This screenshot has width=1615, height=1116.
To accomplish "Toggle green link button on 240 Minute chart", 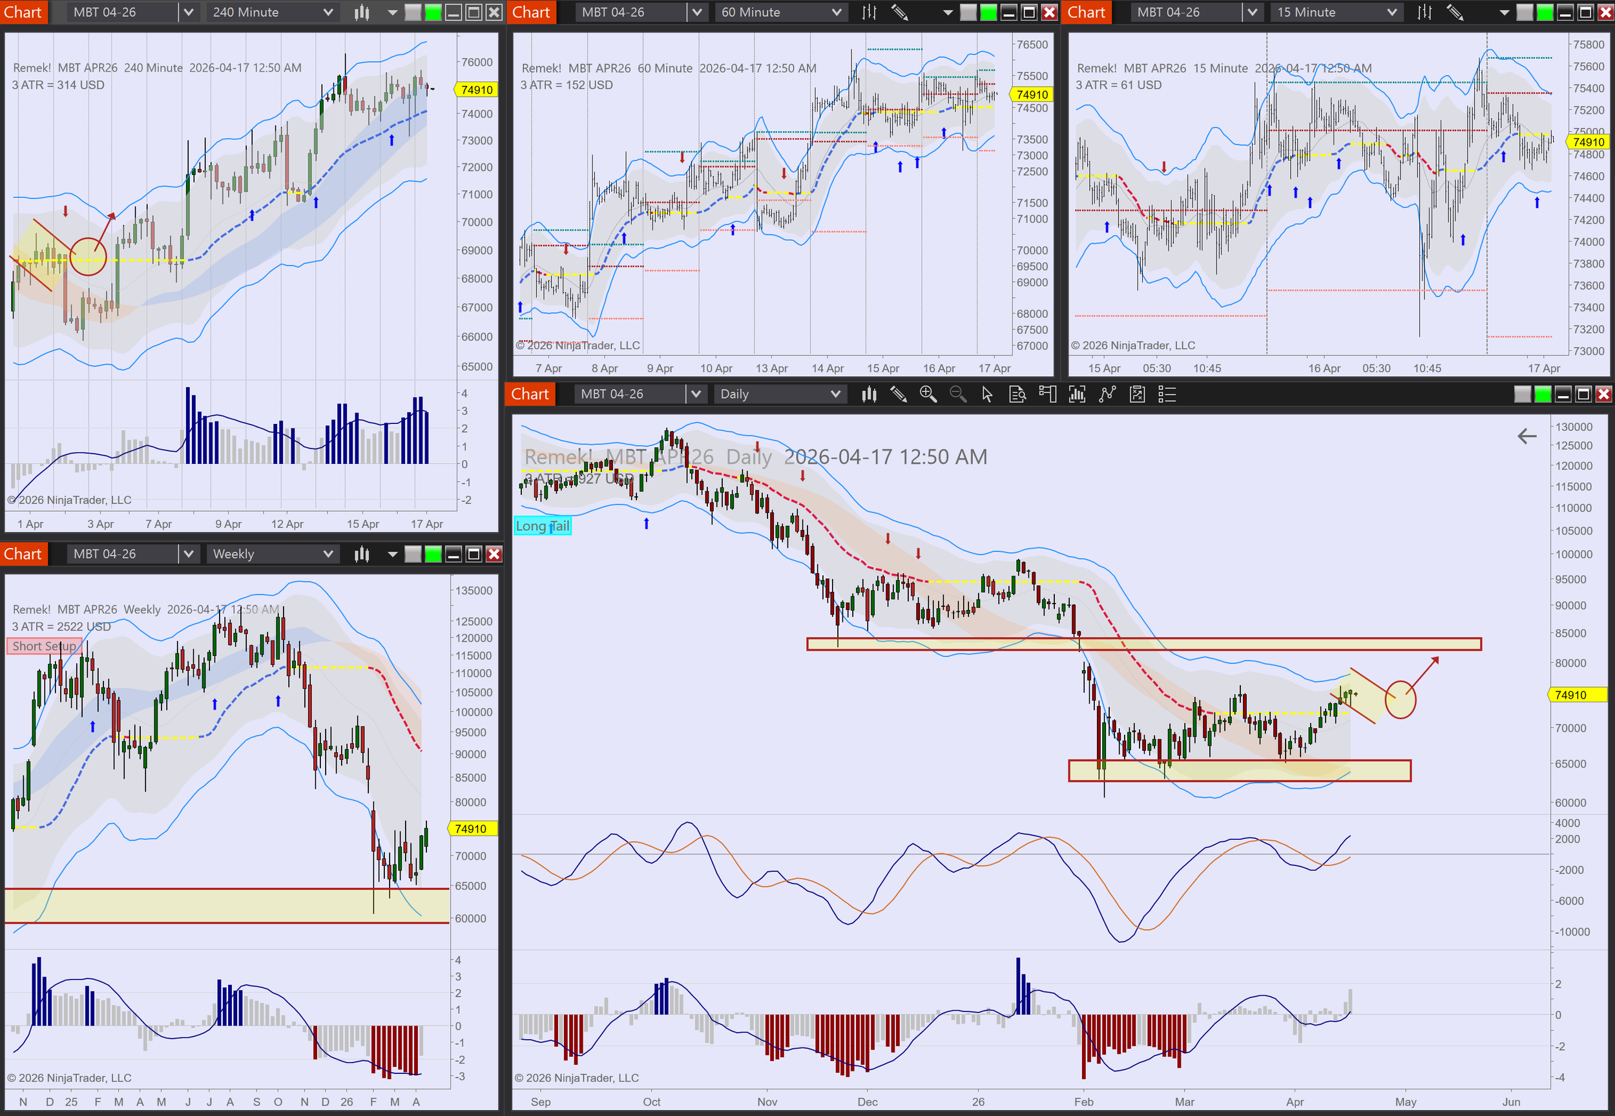I will [x=433, y=12].
